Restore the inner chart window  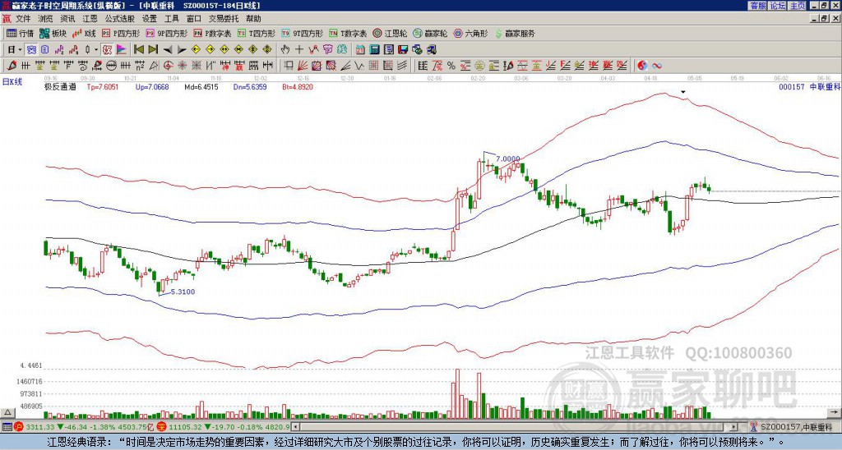[x=825, y=19]
